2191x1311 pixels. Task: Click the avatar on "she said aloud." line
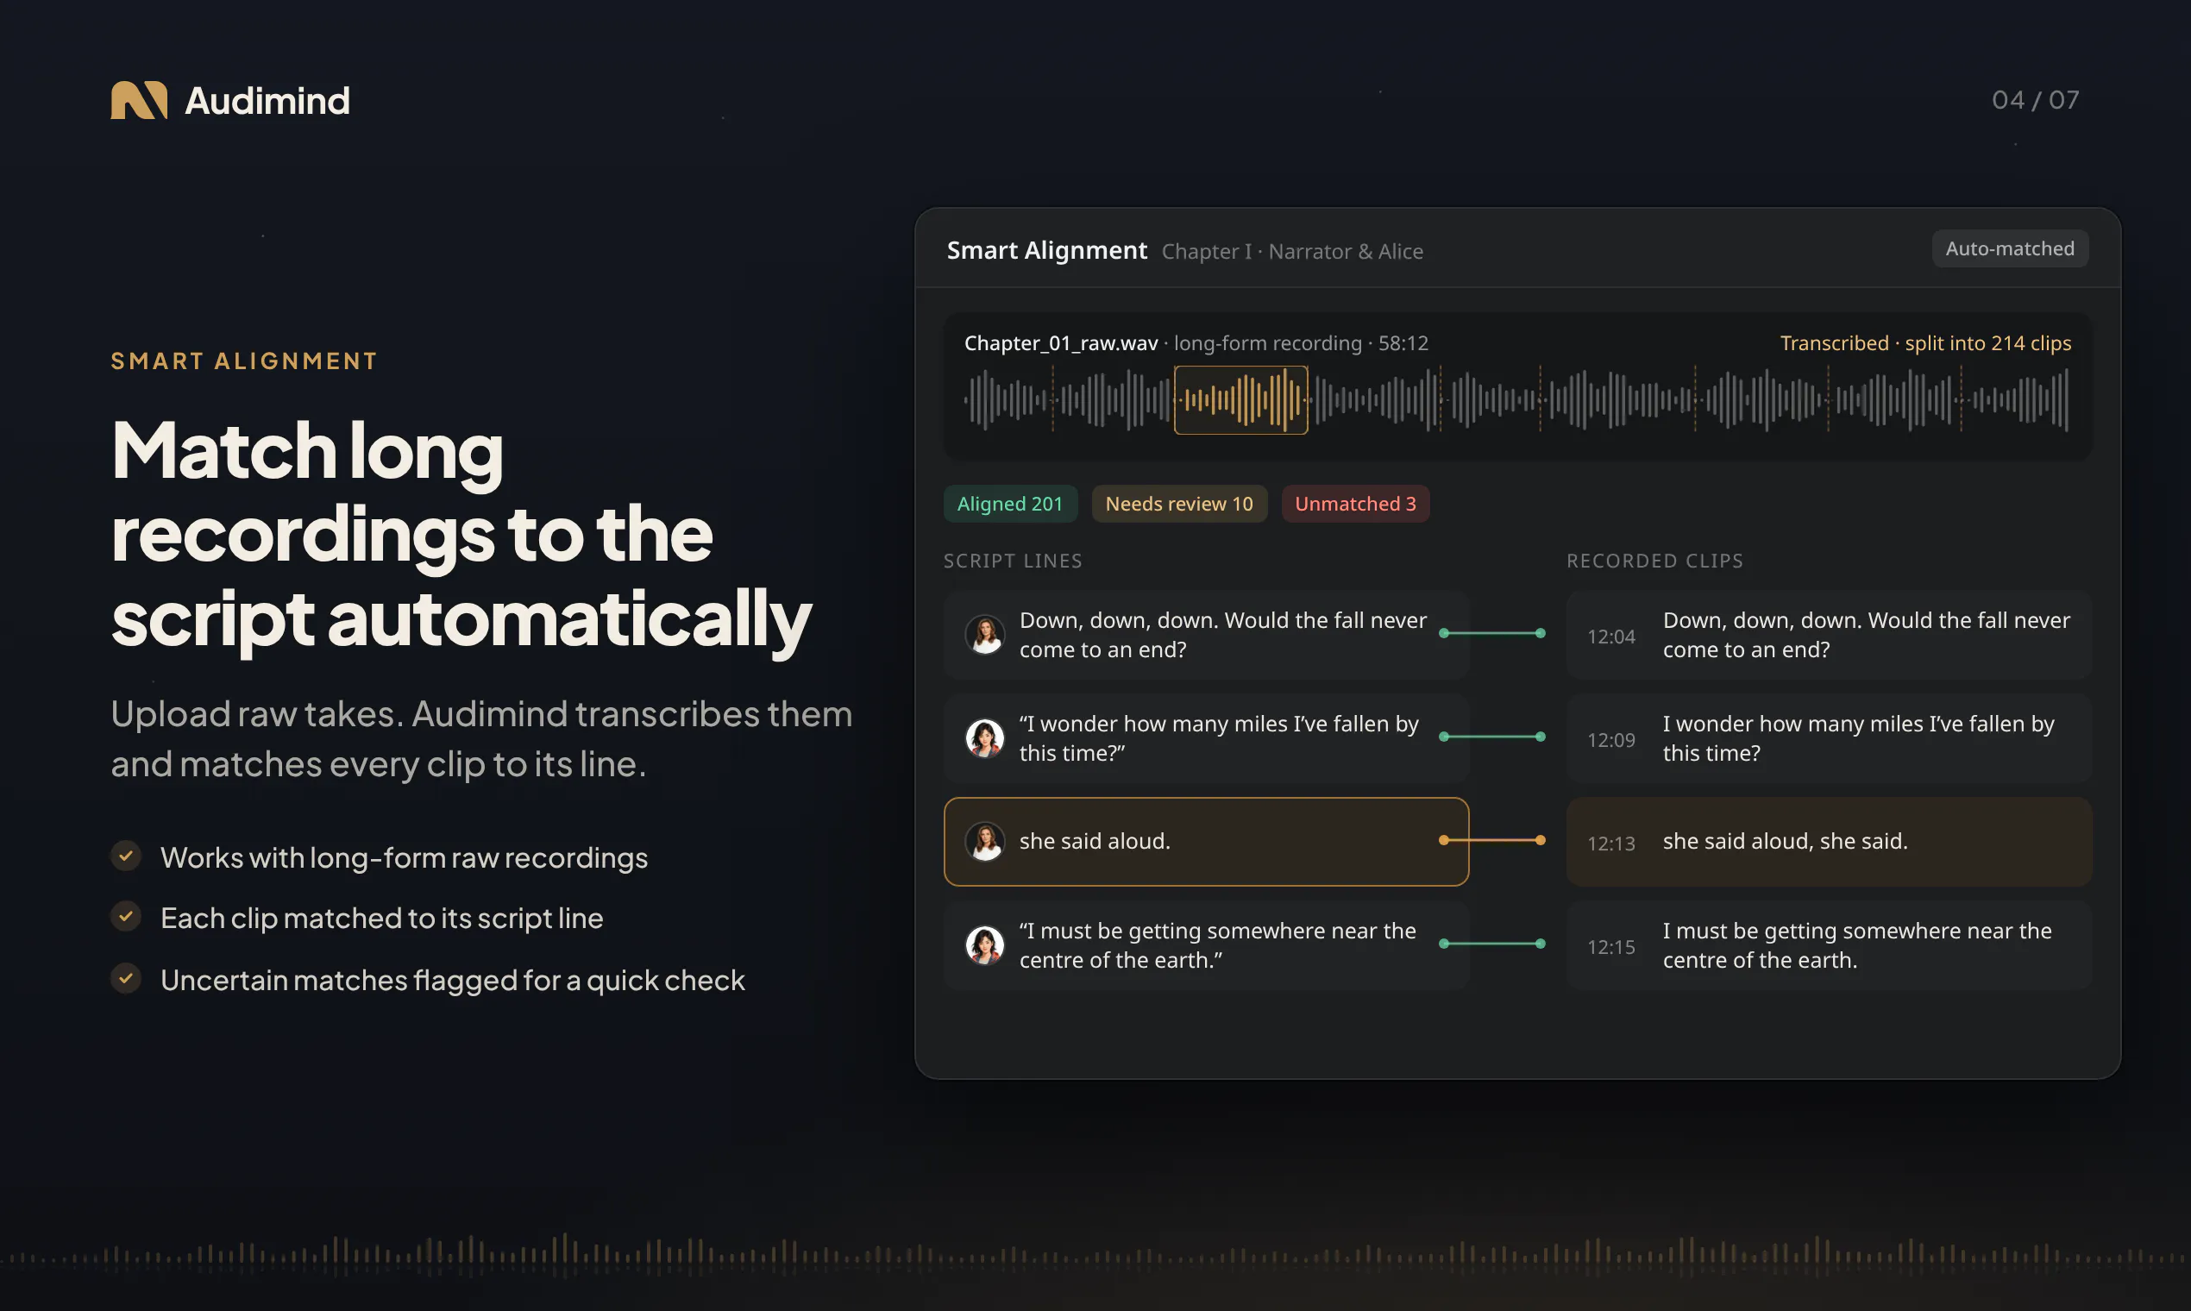click(985, 841)
